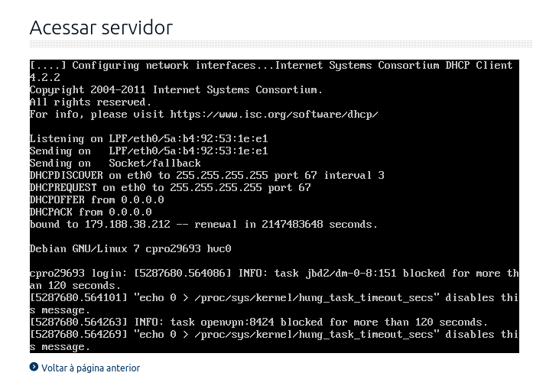The width and height of the screenshot is (533, 376).
Task: Click the Debian GNU/Linux 7 banner line
Action: [131, 248]
